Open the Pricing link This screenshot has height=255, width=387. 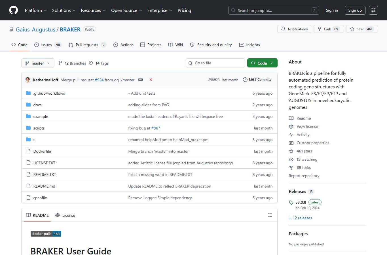point(184,10)
